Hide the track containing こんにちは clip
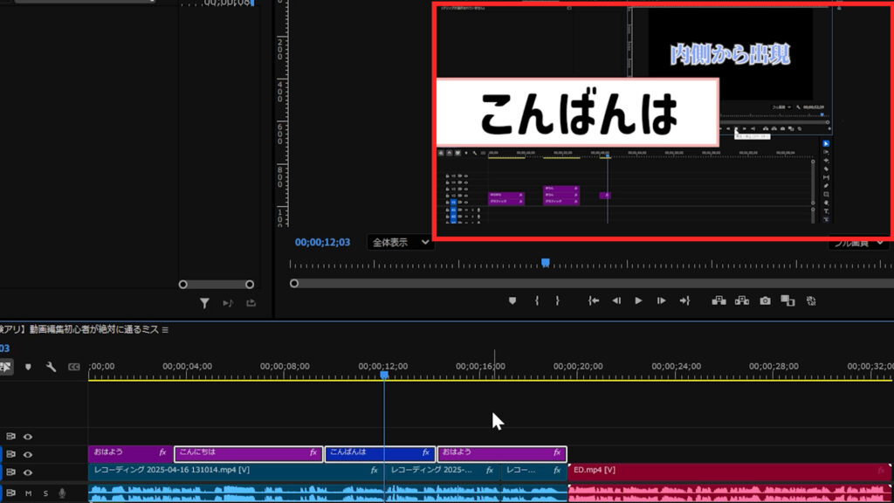The height and width of the screenshot is (503, 894). (28, 454)
